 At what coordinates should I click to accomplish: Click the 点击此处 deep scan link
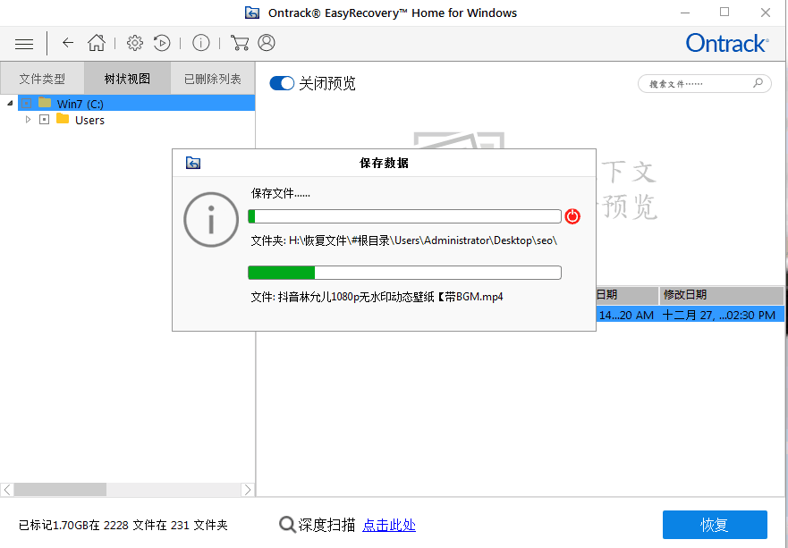[x=389, y=525]
